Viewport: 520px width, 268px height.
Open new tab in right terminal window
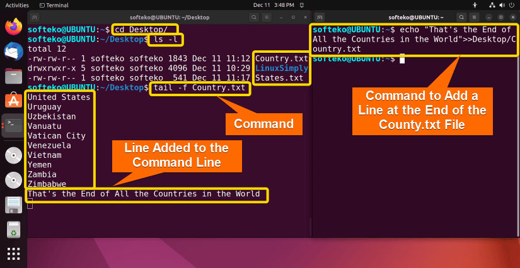point(320,17)
